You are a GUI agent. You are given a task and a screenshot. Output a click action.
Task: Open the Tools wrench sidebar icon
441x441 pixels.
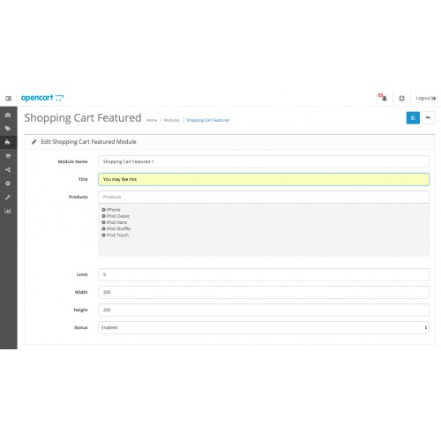(x=8, y=198)
